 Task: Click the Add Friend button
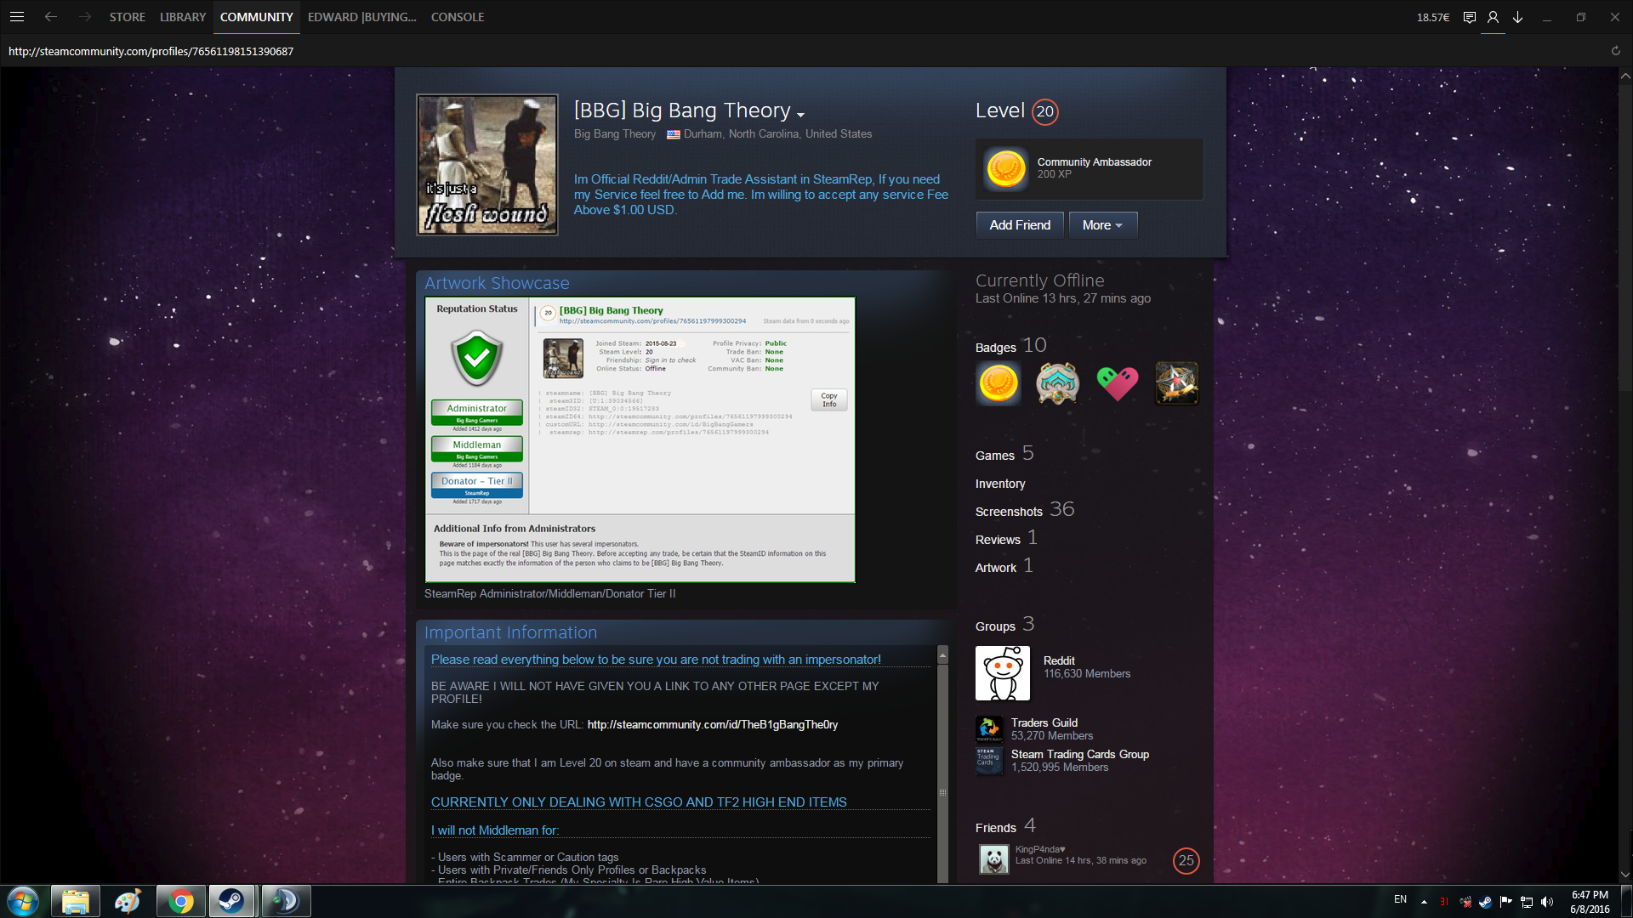[1019, 225]
